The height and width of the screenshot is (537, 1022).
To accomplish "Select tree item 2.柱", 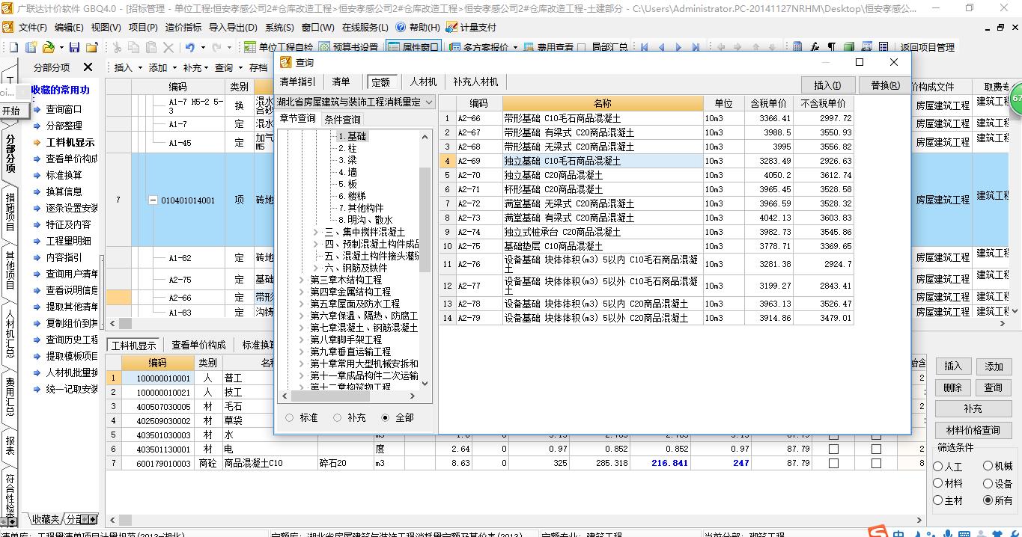I will [347, 148].
